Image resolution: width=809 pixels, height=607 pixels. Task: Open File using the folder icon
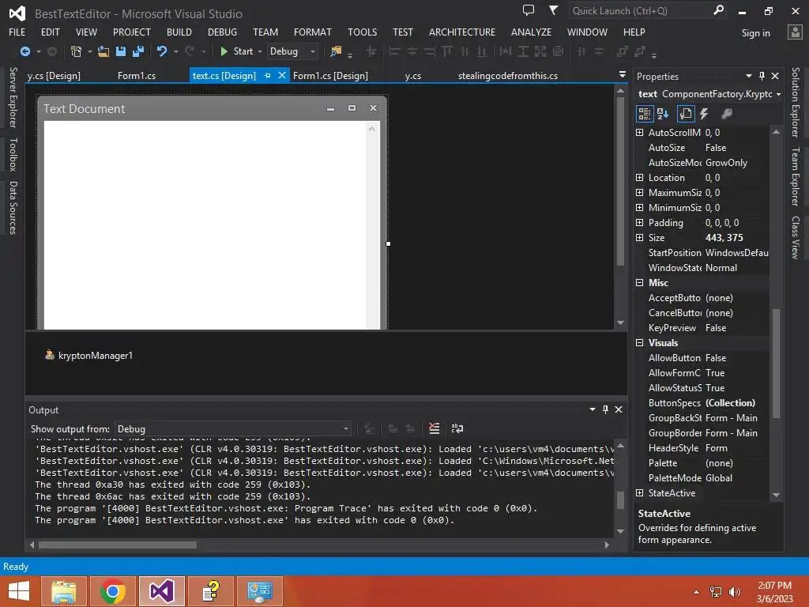point(103,51)
